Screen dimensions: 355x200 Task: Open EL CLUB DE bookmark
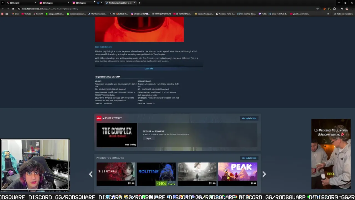pos(119,14)
